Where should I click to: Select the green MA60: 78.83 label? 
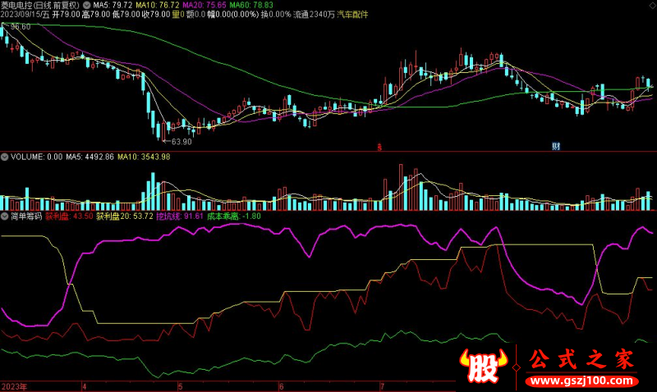point(251,5)
